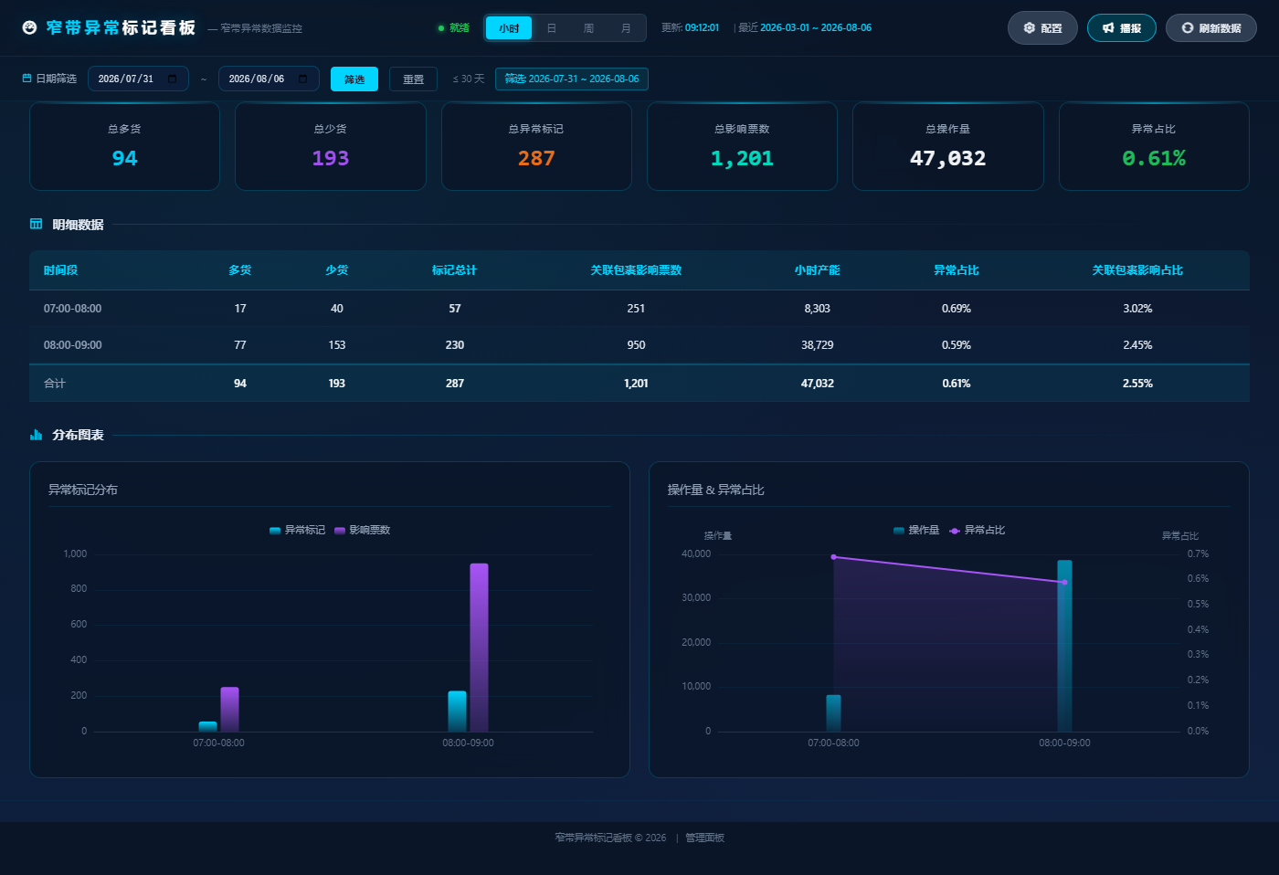1279x875 pixels.
Task: Click the 时间段 column header
Action: point(60,270)
